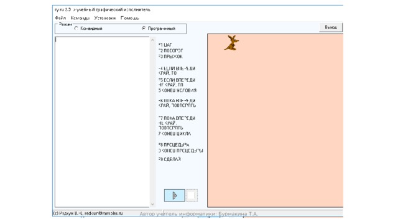This screenshot has width=398, height=224.
Task: Click the editor scrollbar up arrow
Action: pos(152,40)
